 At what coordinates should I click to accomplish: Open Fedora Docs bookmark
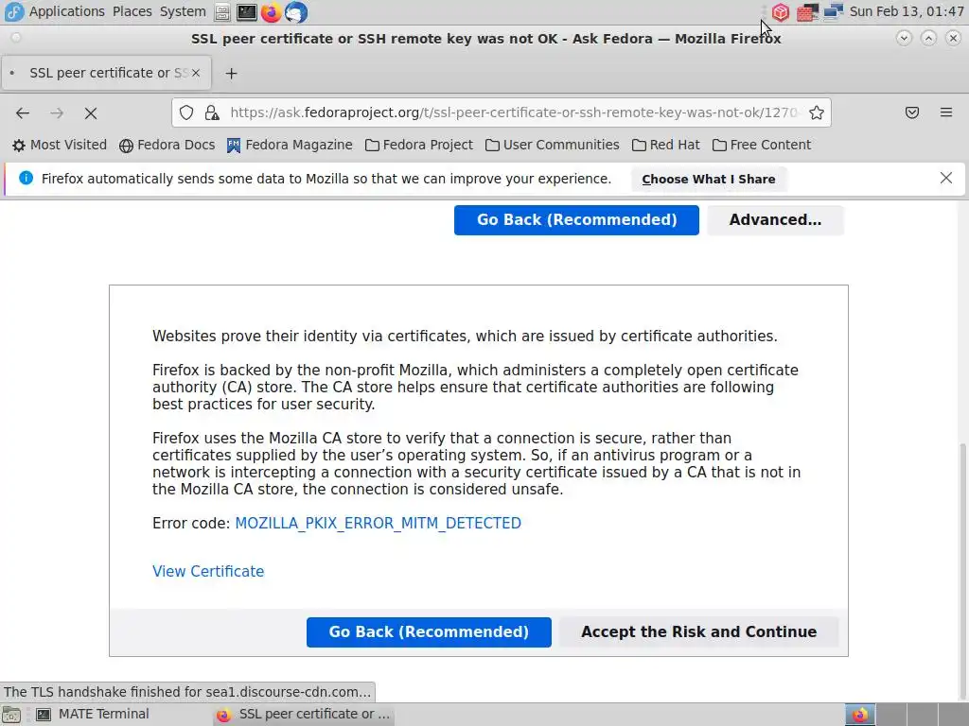[x=167, y=145]
